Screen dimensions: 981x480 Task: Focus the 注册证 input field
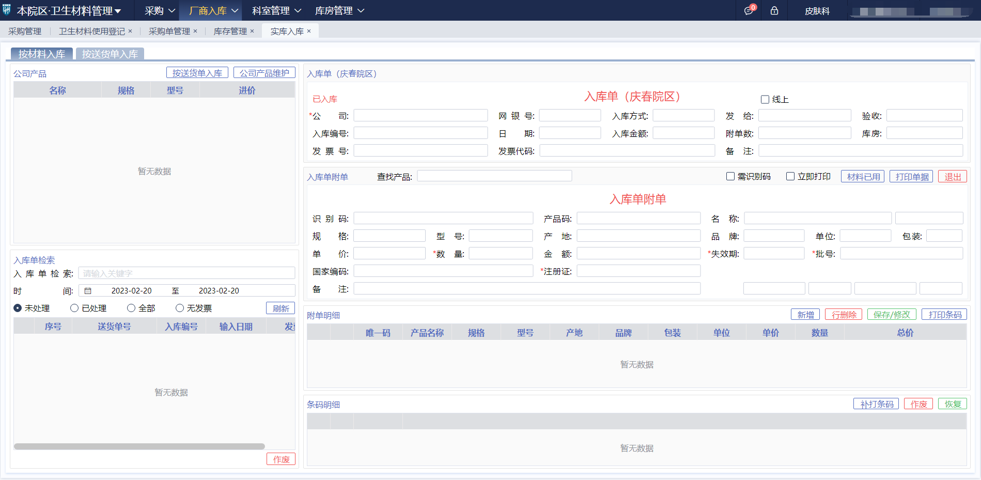click(639, 271)
